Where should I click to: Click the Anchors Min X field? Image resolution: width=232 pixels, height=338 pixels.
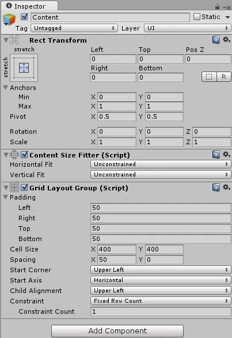click(x=117, y=97)
